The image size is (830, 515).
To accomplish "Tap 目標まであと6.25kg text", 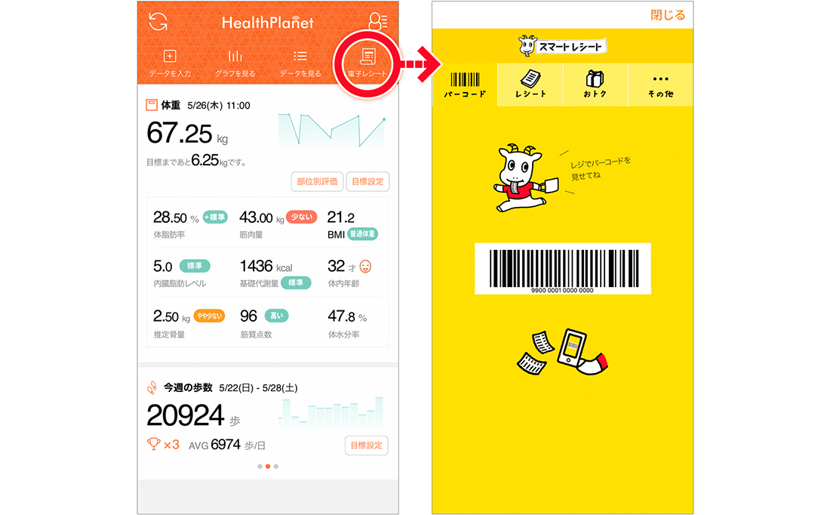I will (196, 161).
